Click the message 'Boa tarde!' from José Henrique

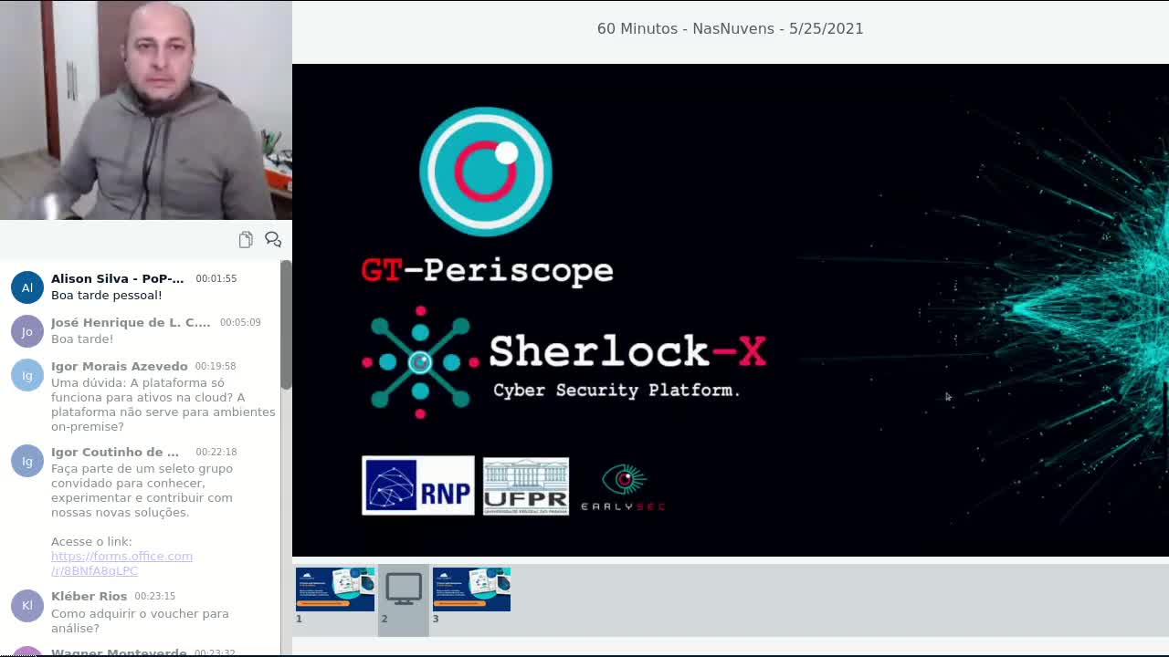pyautogui.click(x=82, y=339)
